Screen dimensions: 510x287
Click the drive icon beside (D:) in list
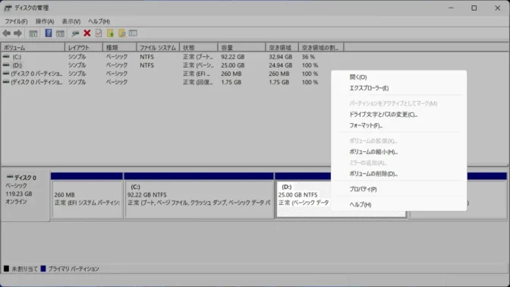coord(6,65)
